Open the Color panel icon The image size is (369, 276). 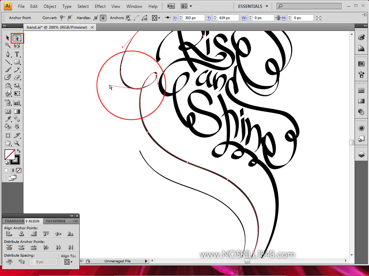[361, 37]
